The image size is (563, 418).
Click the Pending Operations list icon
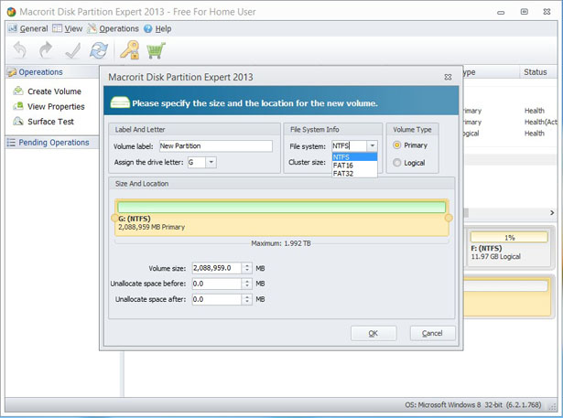coord(11,143)
